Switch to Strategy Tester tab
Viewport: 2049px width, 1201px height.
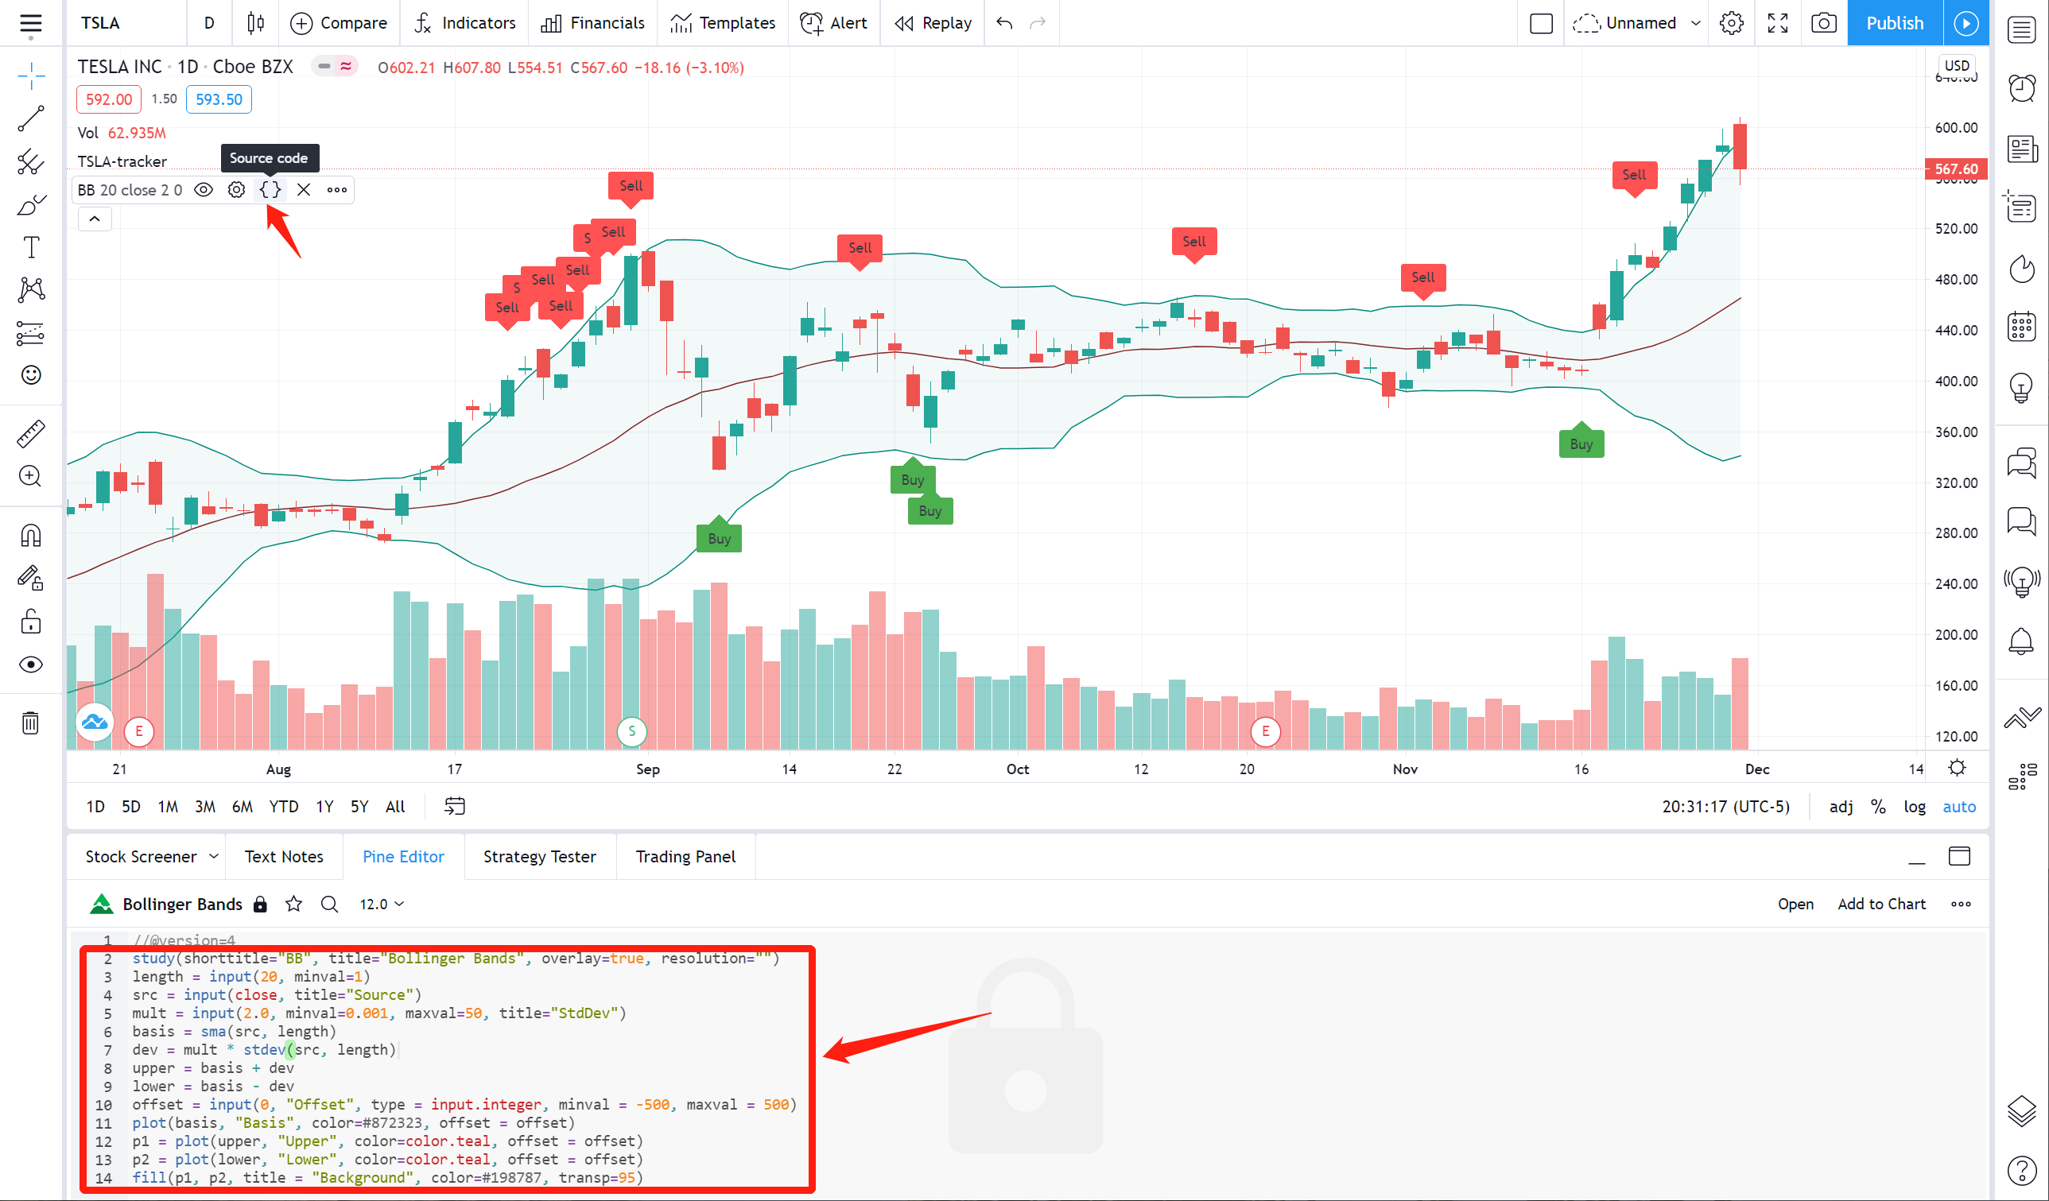click(541, 856)
